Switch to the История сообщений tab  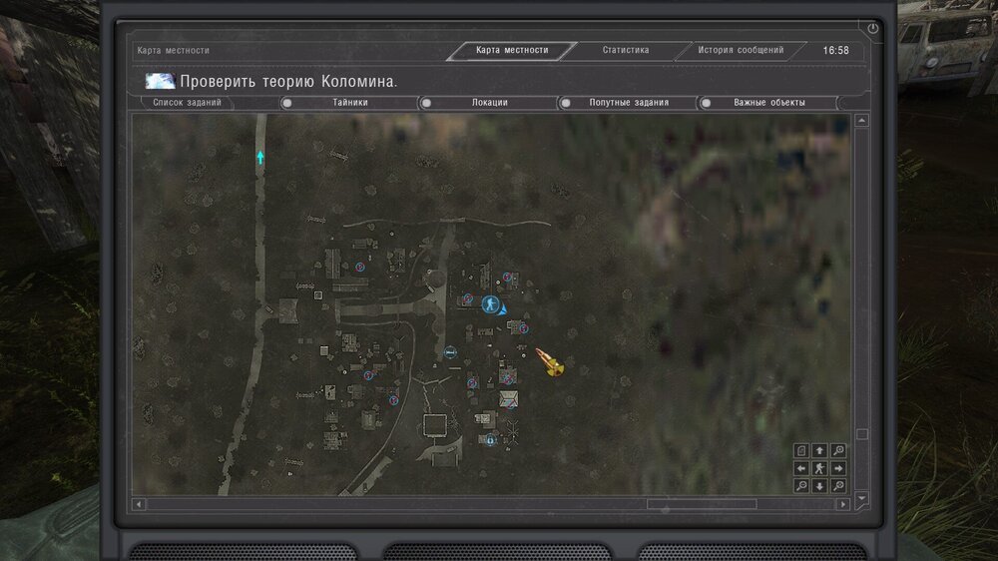click(741, 50)
